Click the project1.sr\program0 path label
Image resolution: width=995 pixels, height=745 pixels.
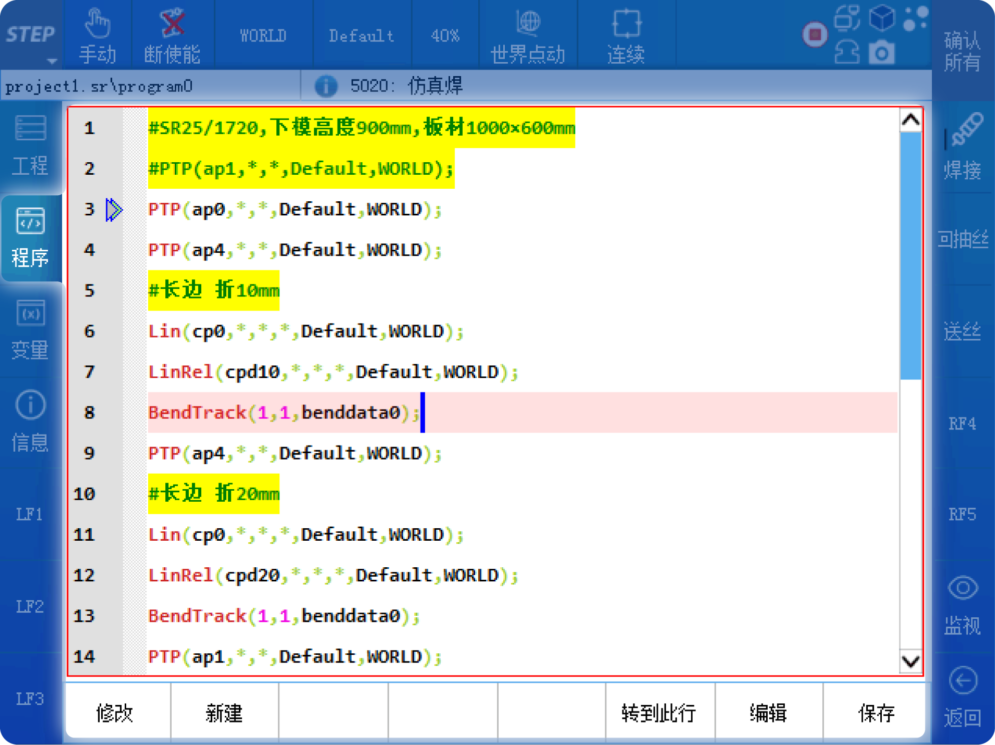(x=99, y=86)
